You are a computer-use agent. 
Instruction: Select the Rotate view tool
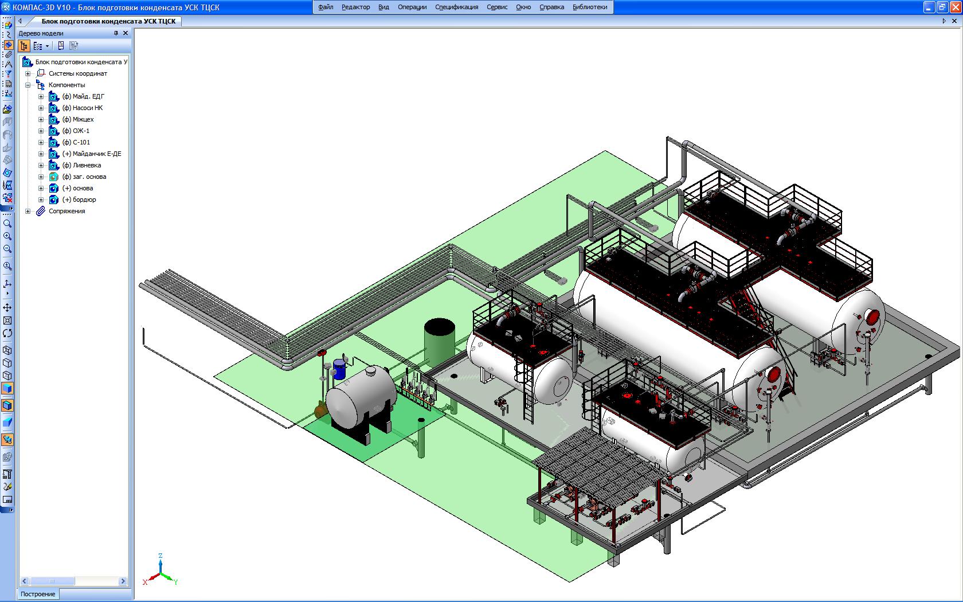click(x=7, y=333)
